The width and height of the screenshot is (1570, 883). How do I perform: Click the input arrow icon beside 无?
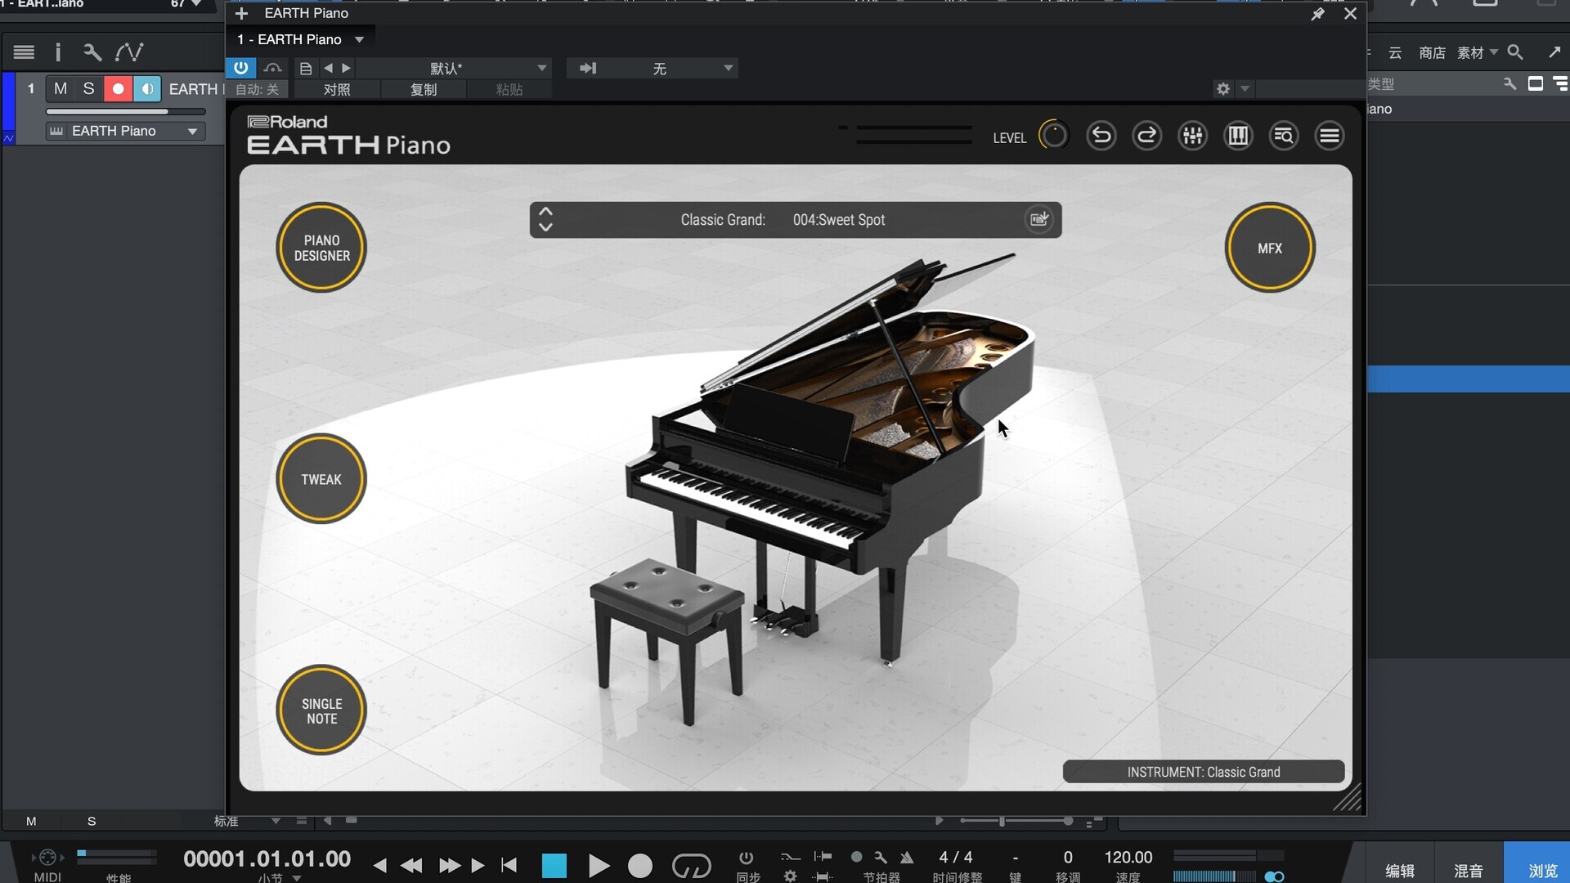pyautogui.click(x=588, y=68)
